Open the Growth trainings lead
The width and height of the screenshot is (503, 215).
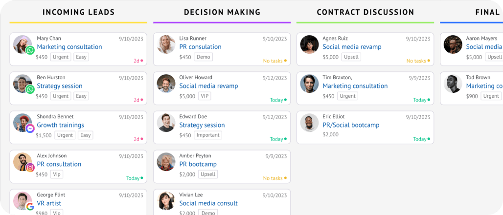coord(60,125)
